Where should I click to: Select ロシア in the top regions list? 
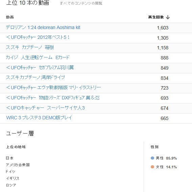pos(11,185)
